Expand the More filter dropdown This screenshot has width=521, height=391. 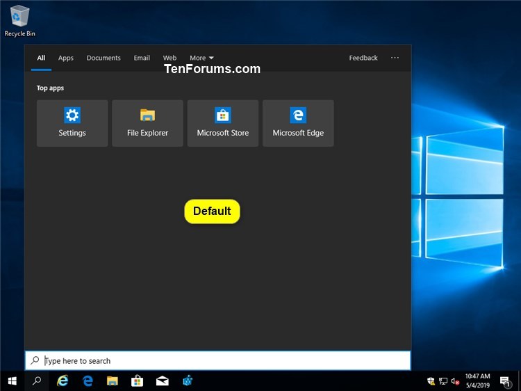click(201, 58)
